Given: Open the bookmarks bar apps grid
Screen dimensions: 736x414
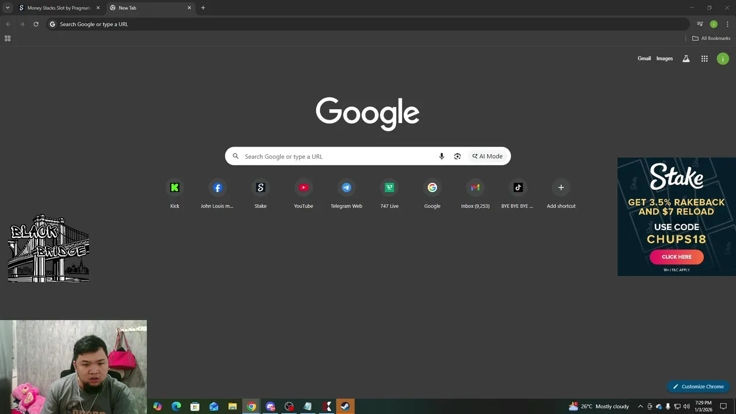Looking at the screenshot, I should tap(7, 39).
